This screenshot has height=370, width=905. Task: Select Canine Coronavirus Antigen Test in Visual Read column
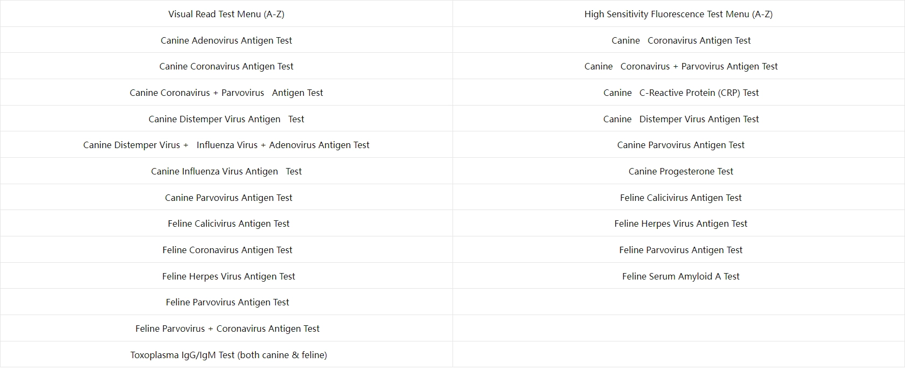[226, 66]
